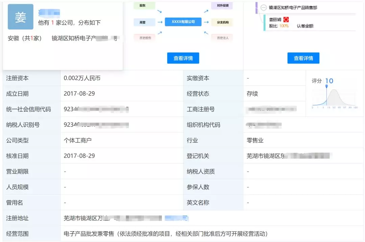Click the 历史股东 node in diagram
The image size is (365, 242).
pyautogui.click(x=145, y=38)
